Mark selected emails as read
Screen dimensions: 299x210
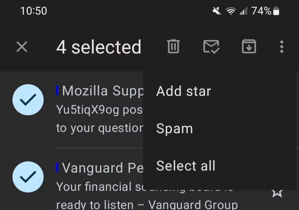[211, 46]
